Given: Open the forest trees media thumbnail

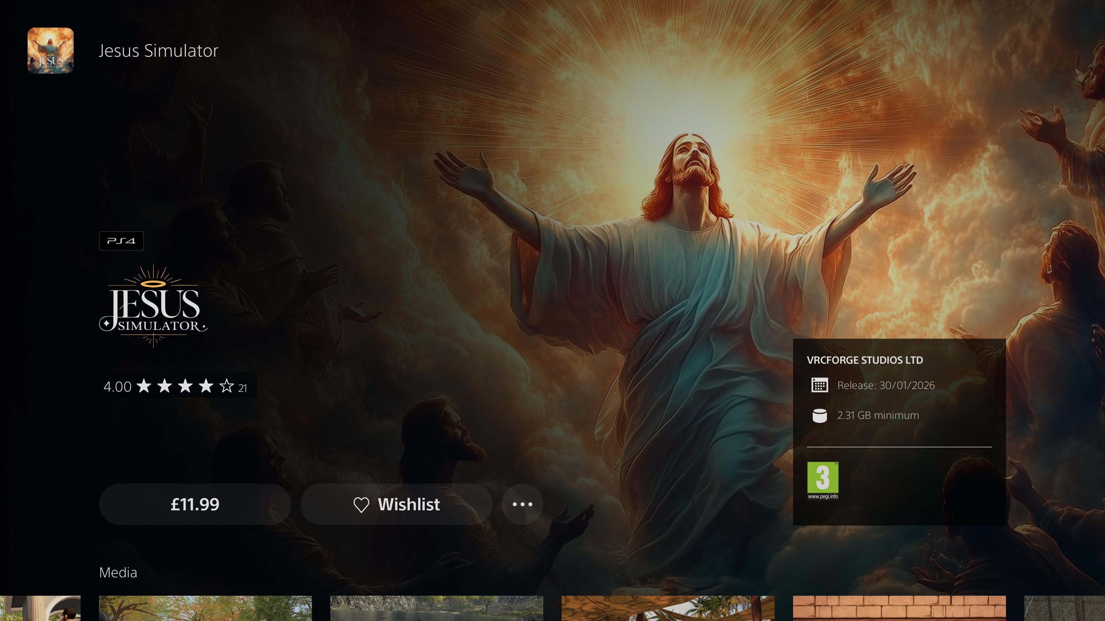Looking at the screenshot, I should coord(205,609).
